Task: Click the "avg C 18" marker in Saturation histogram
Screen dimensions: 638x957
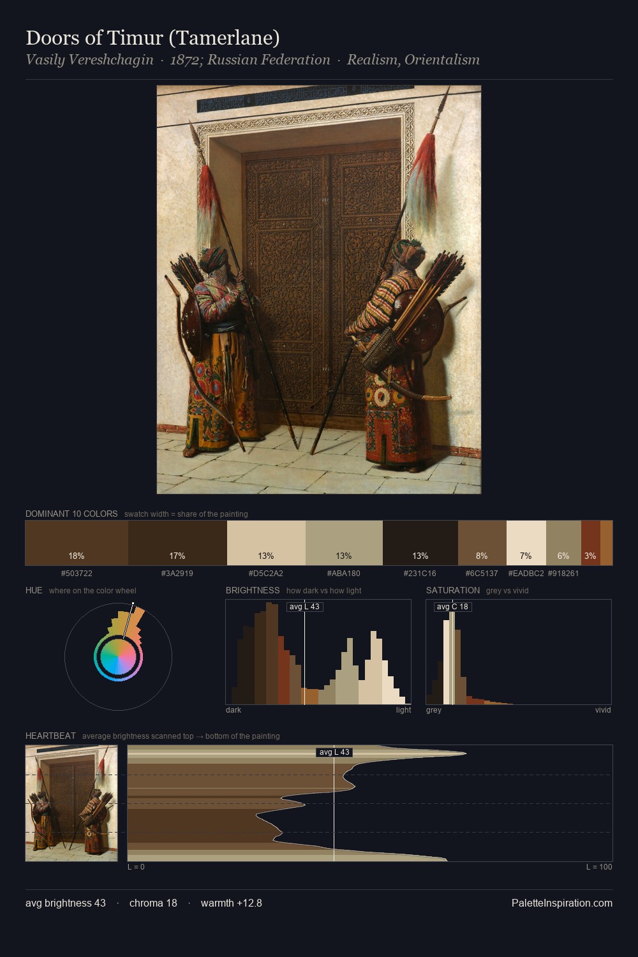Action: [452, 607]
